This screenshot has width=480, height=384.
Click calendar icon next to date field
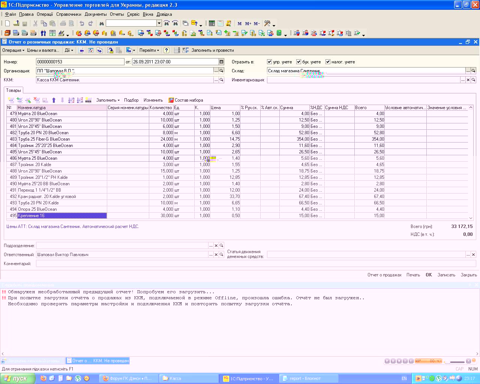point(221,62)
